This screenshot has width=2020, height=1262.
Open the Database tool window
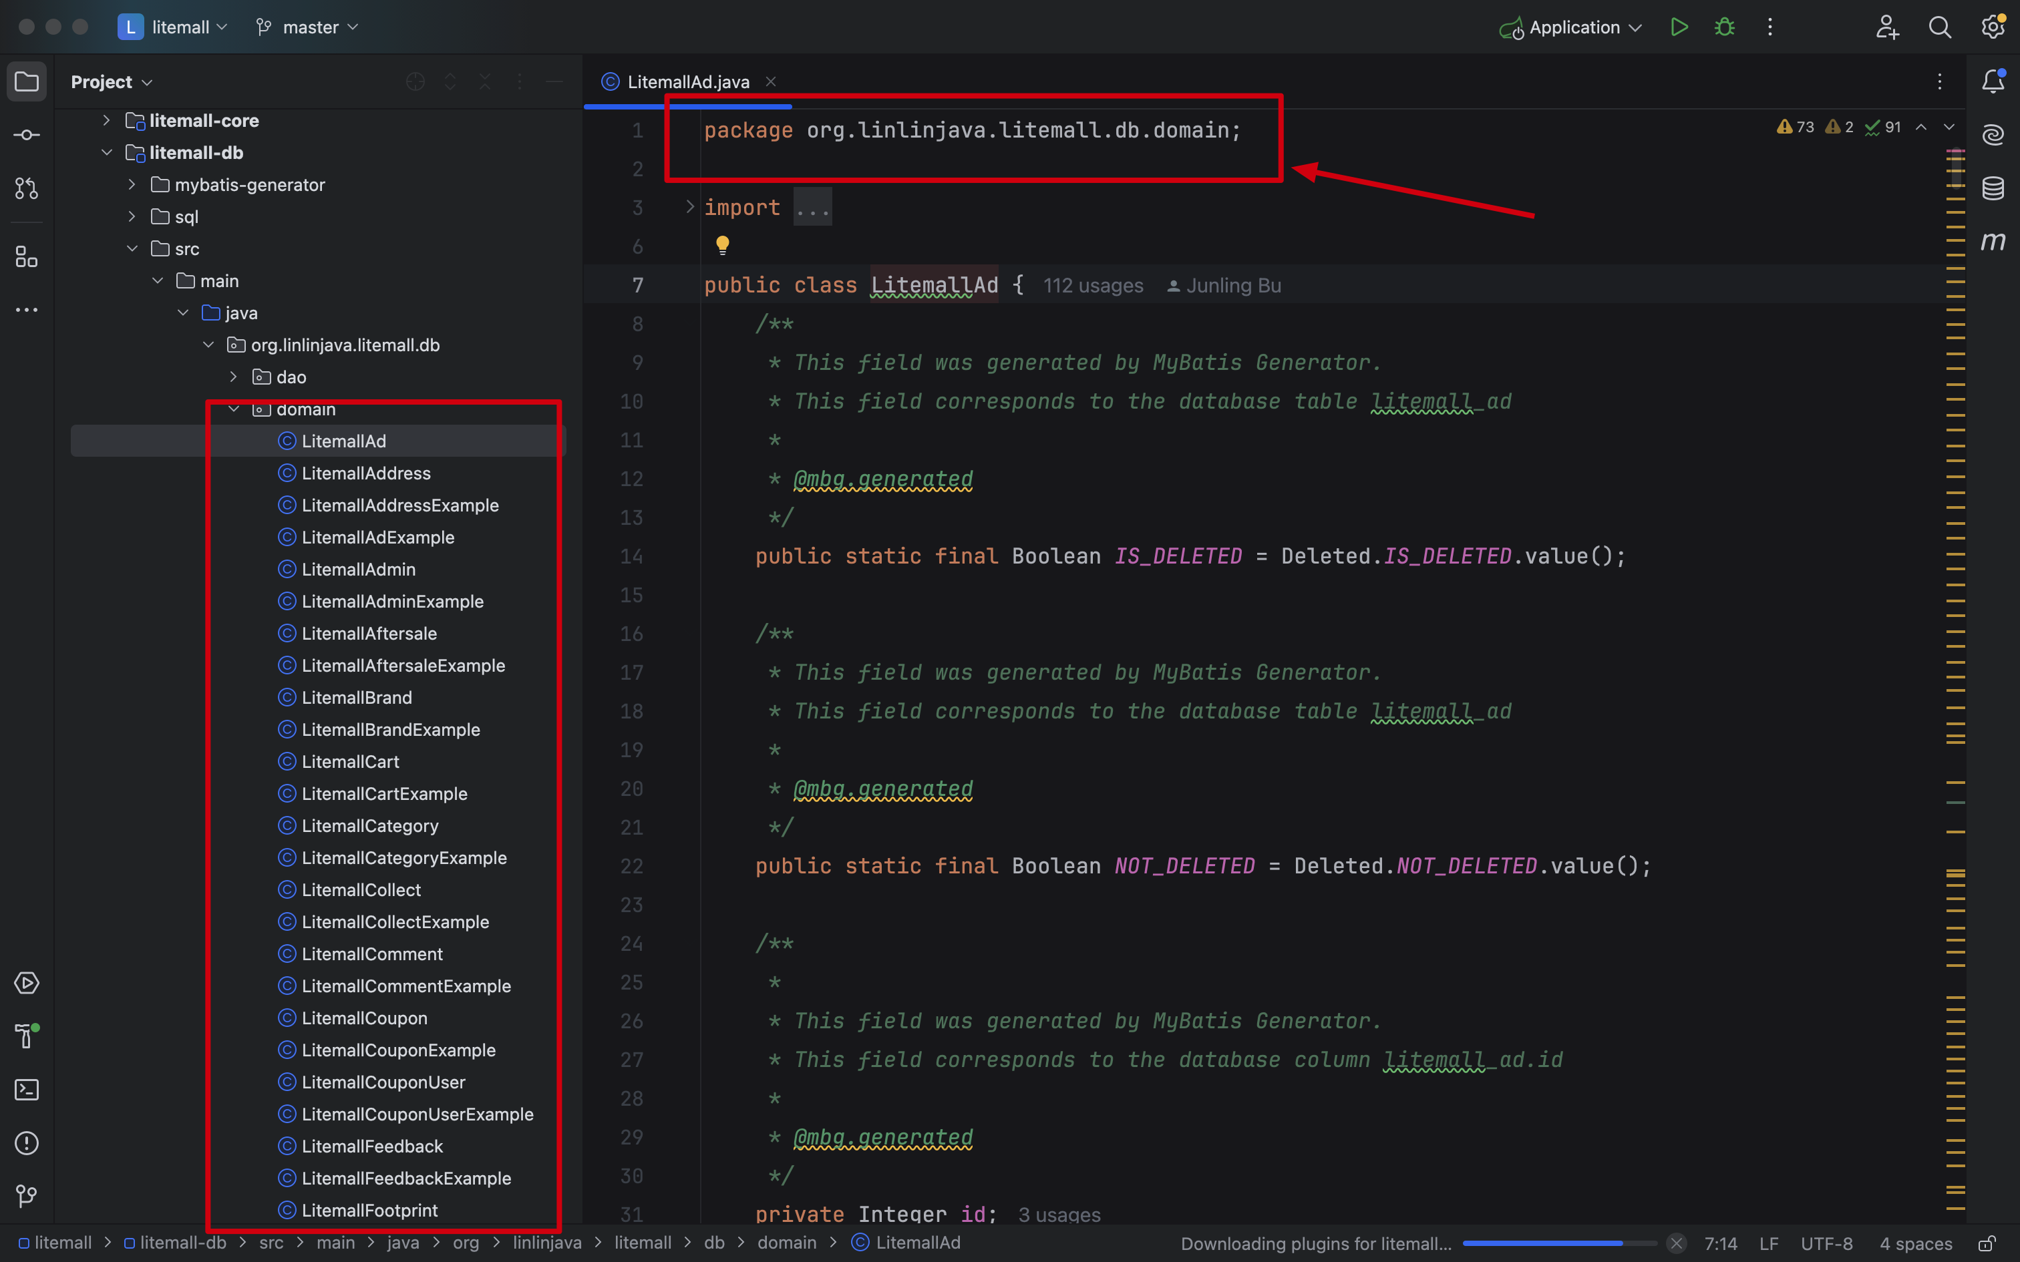[1993, 188]
